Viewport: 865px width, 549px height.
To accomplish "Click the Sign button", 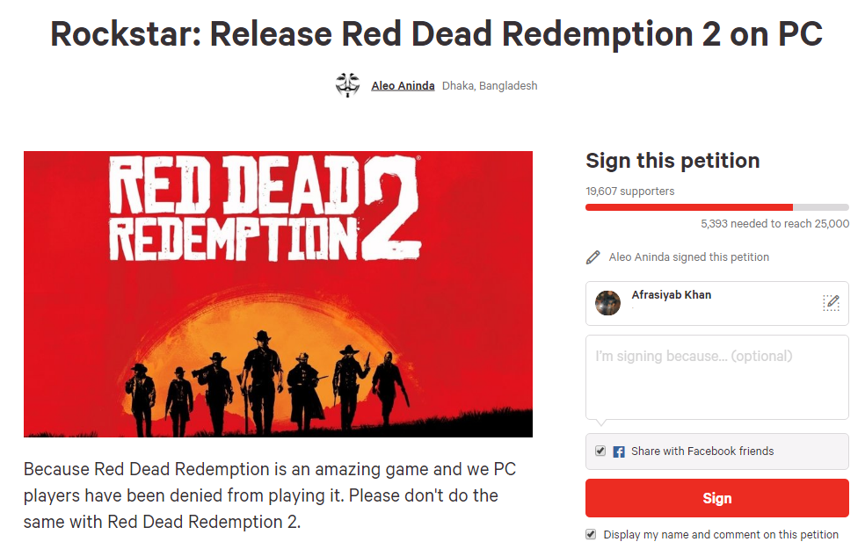I will point(716,498).
